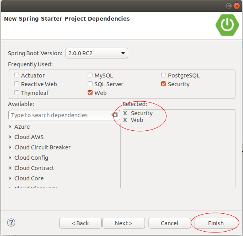This screenshot has height=236, width=243.
Task: Remove Web using its X icon
Action: pos(125,120)
